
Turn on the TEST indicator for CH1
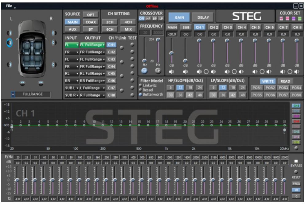[132, 45]
